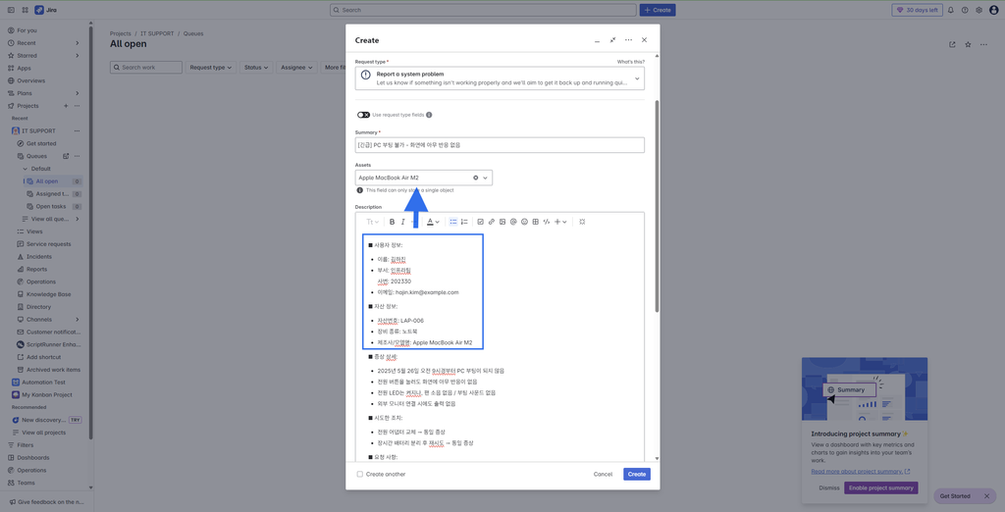Collapse the Default queue group

tap(25, 169)
